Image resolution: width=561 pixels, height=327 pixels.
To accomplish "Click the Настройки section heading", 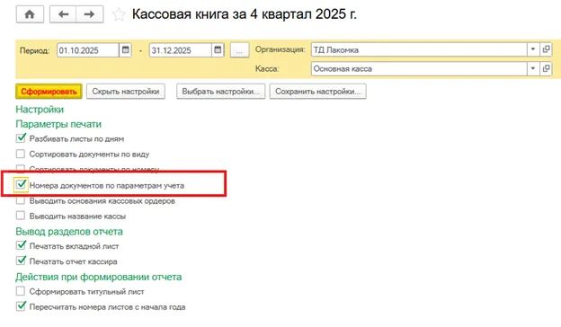I will [40, 110].
